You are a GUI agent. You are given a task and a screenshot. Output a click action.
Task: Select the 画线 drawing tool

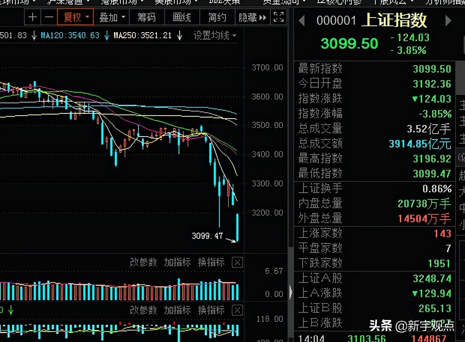[x=182, y=17]
